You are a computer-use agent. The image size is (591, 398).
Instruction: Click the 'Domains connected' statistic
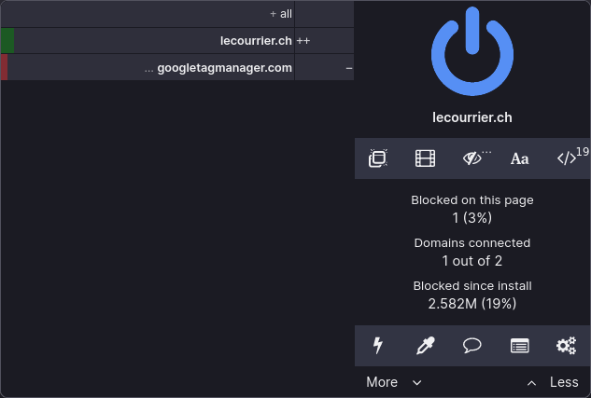472,252
